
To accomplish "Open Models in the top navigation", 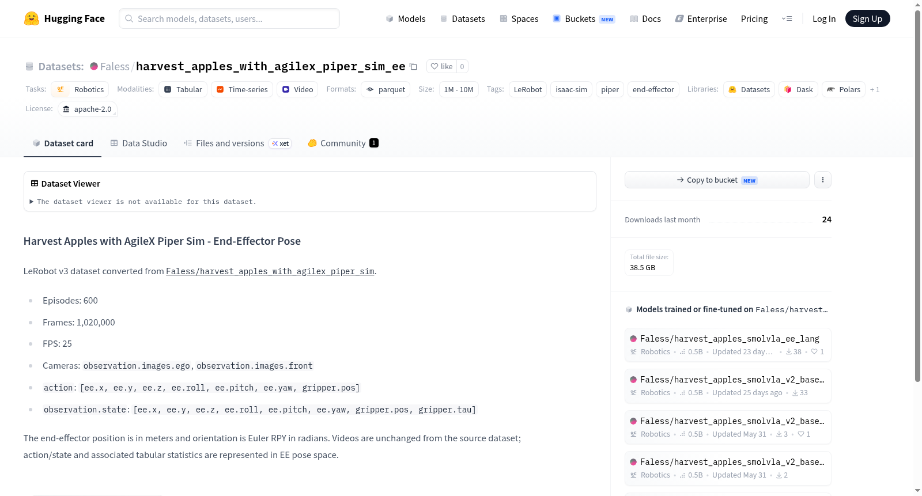I will pos(406,18).
